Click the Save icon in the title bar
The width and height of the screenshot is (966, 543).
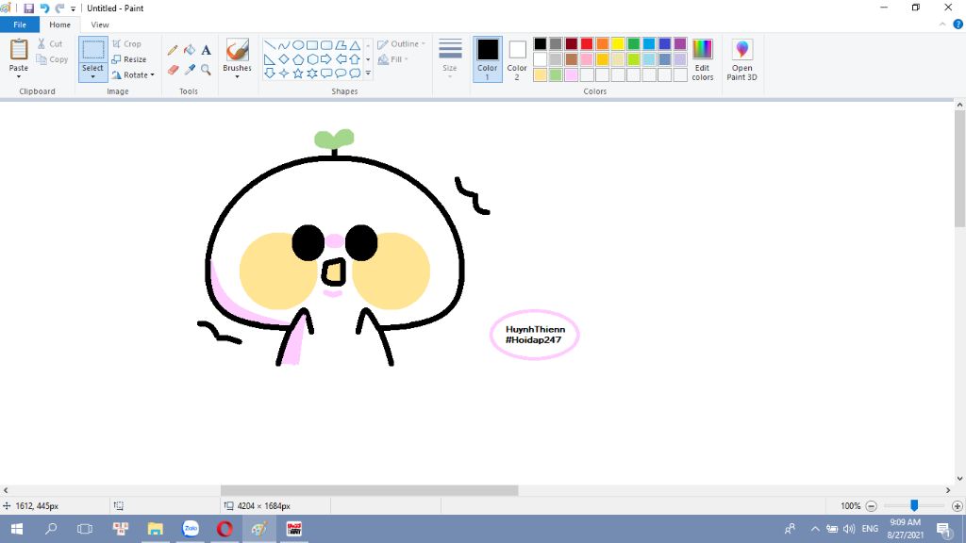pos(28,8)
